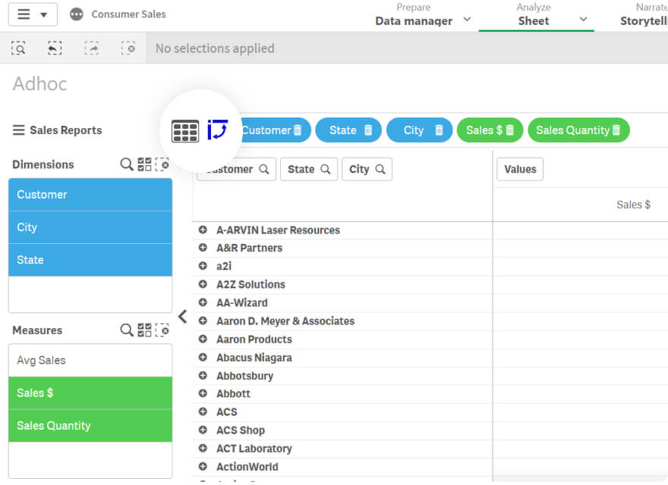The height and width of the screenshot is (485, 668).
Task: Search the City pivot column
Action: coord(380,169)
